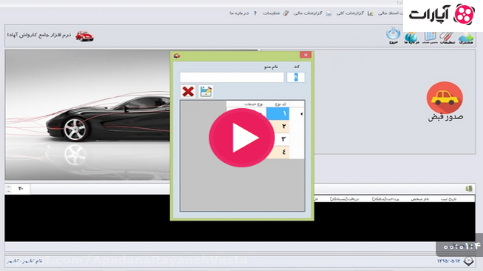Play the video with the pink play button

241,138
